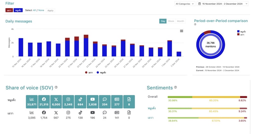Click the Apply filter button
Image resolution: width=254 pixels, height=134 pixels.
[x=50, y=10]
